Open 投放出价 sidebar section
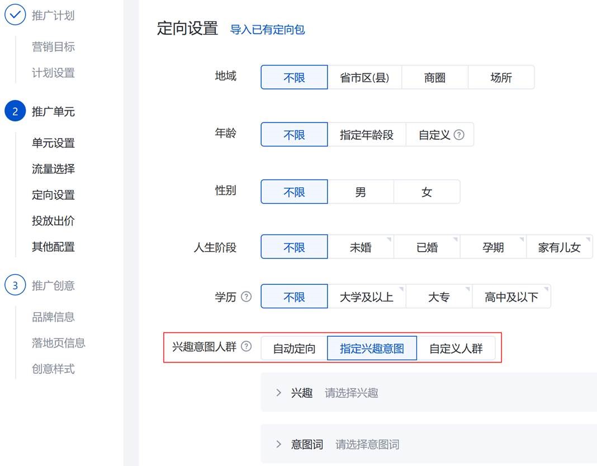597x466 pixels. click(x=53, y=221)
